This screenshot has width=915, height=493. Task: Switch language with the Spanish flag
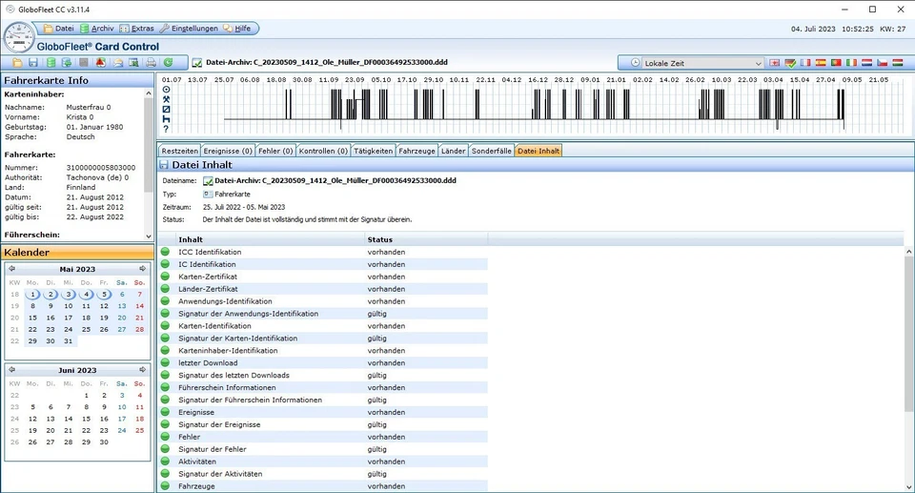[821, 63]
